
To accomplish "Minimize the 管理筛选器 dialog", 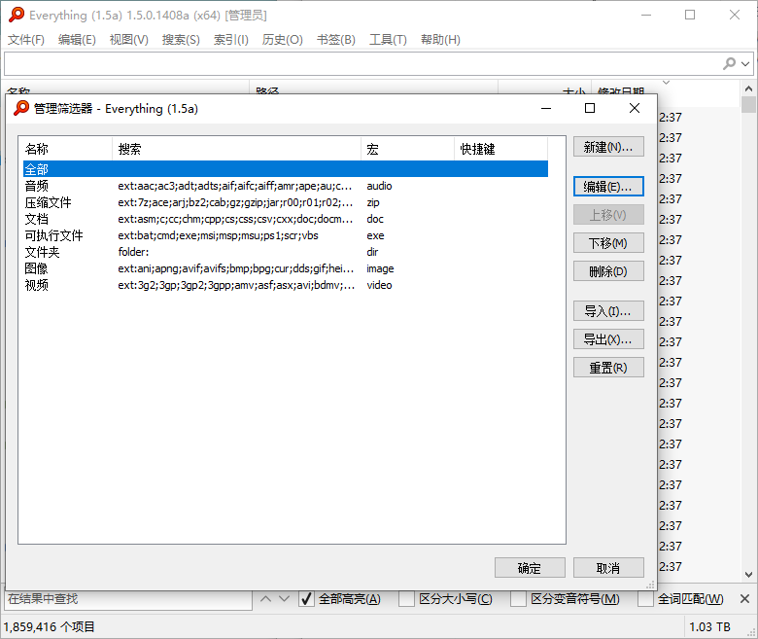I will tap(546, 108).
